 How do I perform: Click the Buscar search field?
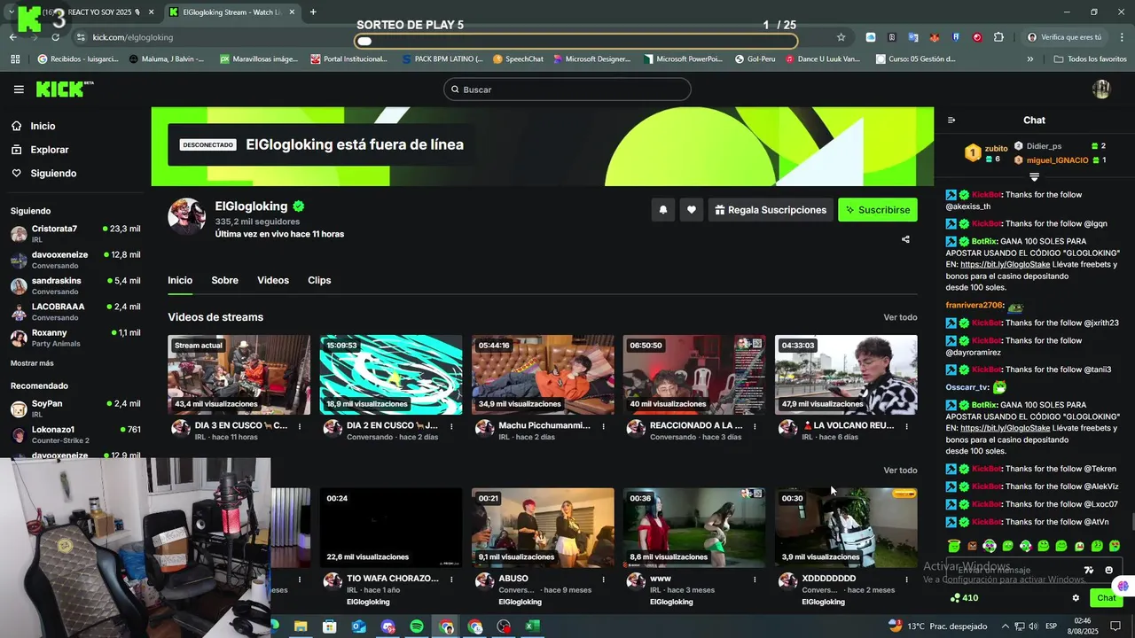point(567,89)
